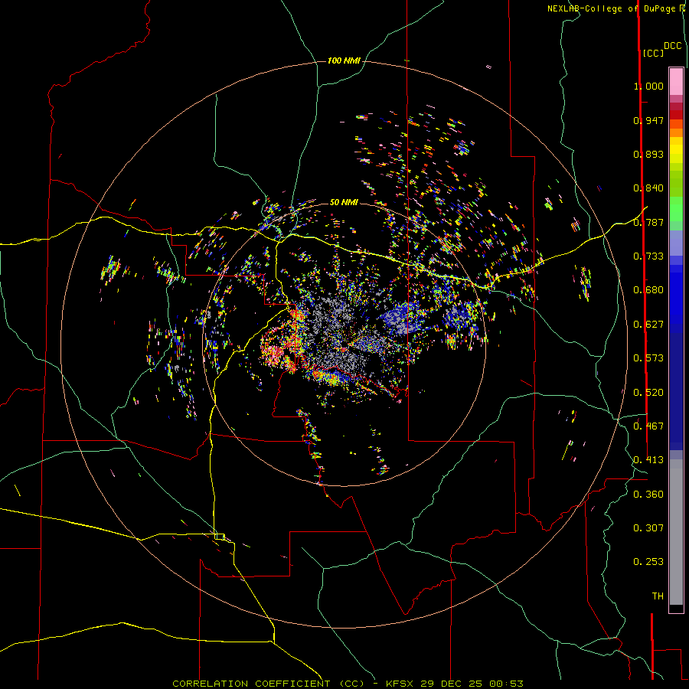Select the 0.627 scale value
689x689 pixels.
click(x=648, y=325)
